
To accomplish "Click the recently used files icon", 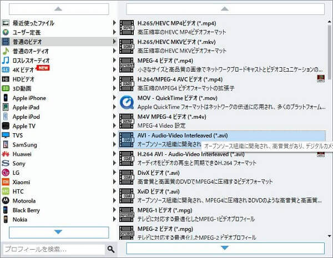I will pos(6,23).
